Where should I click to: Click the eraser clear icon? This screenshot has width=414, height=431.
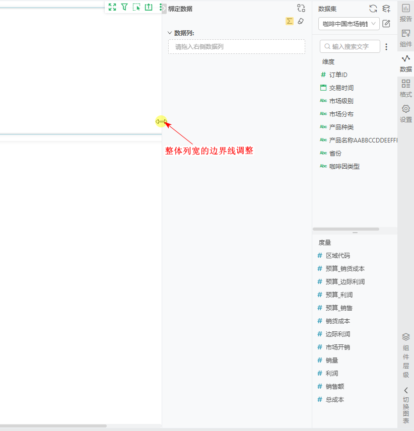301,21
